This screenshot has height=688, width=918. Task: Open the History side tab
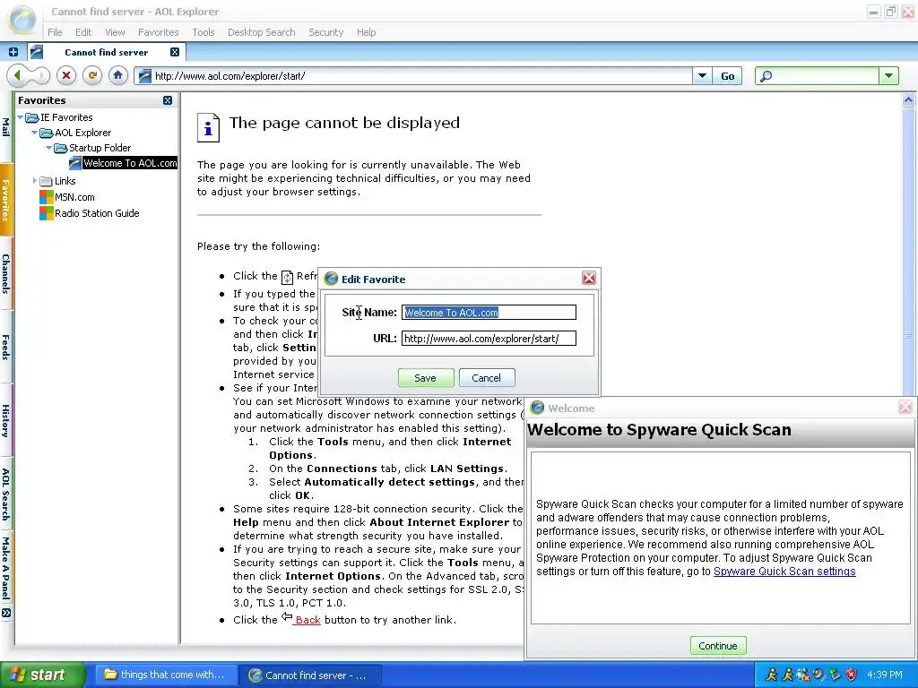tap(5, 421)
